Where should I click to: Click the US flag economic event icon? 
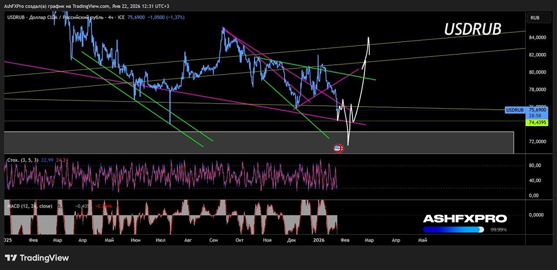click(x=338, y=148)
